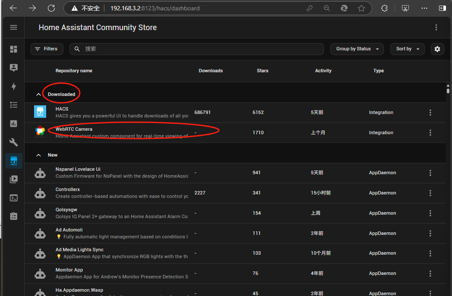
Task: Open the Terminal sidebar icon
Action: point(13,198)
